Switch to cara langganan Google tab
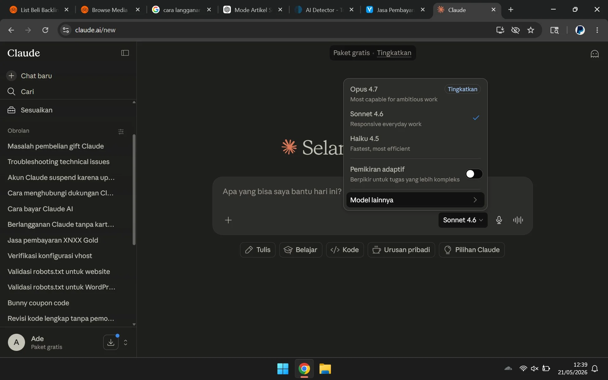 (x=181, y=10)
